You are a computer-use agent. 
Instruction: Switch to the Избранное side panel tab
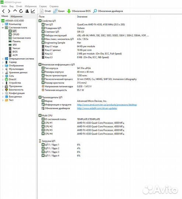pos(17,16)
